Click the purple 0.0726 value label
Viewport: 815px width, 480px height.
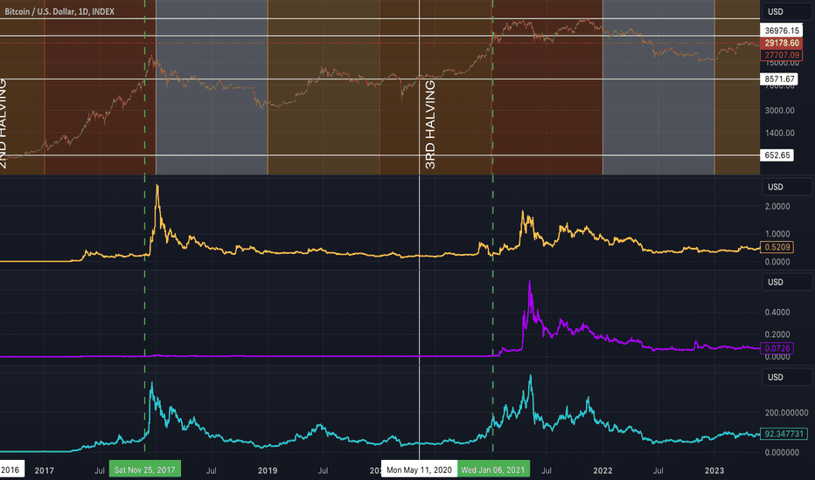point(777,348)
